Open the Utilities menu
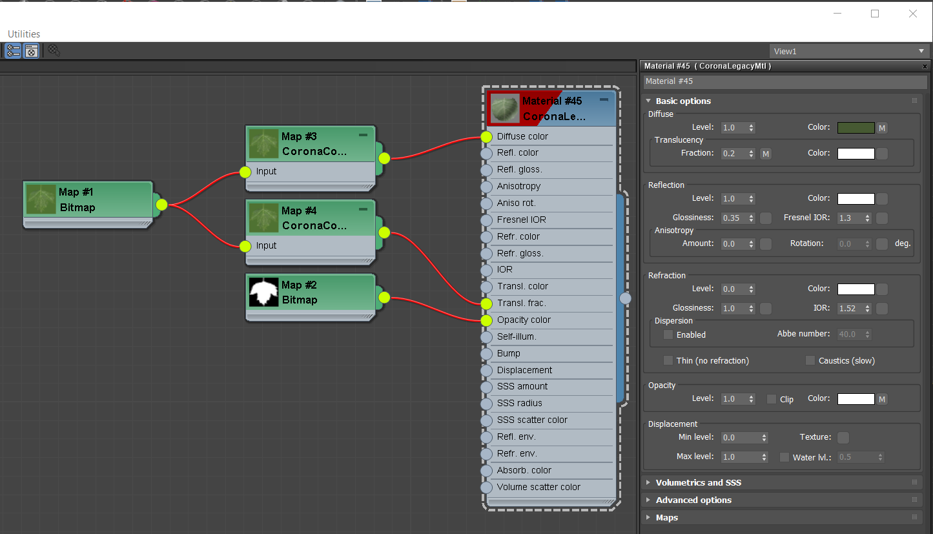The height and width of the screenshot is (534, 933). [x=24, y=34]
